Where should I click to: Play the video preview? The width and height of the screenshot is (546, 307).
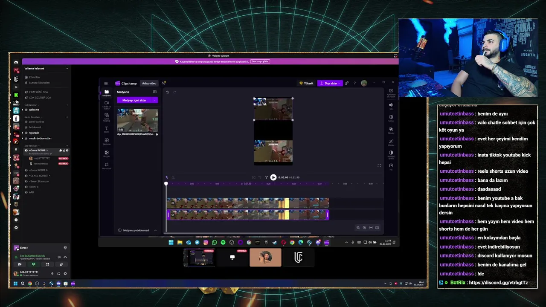click(x=273, y=177)
